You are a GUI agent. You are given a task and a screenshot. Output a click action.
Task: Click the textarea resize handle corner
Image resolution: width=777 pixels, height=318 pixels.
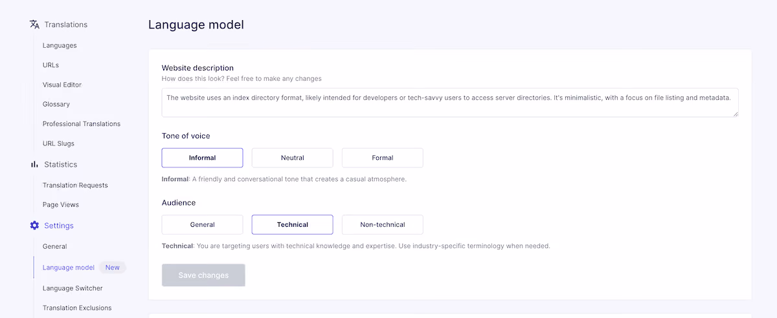736,114
